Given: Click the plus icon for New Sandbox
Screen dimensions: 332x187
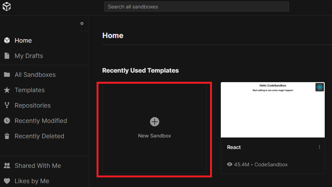Looking at the screenshot, I should pyautogui.click(x=155, y=122).
